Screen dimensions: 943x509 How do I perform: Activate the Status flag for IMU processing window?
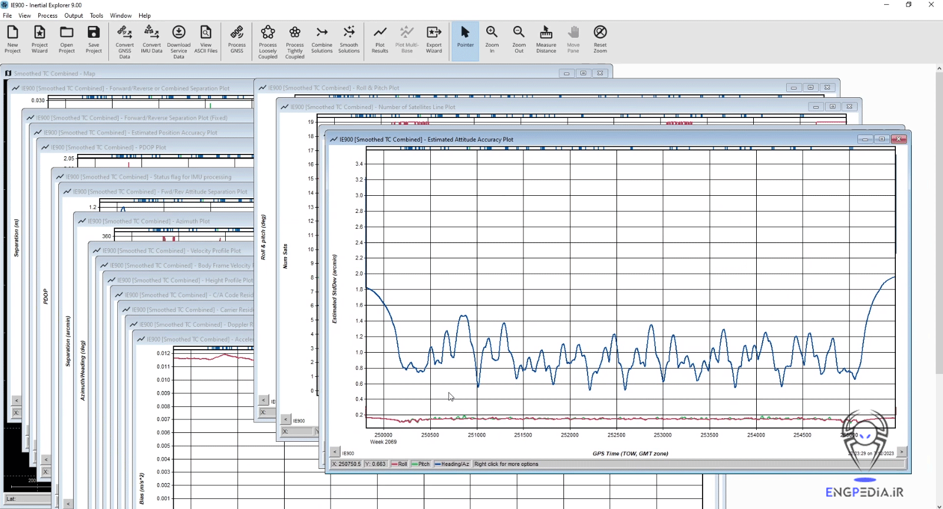coord(149,177)
